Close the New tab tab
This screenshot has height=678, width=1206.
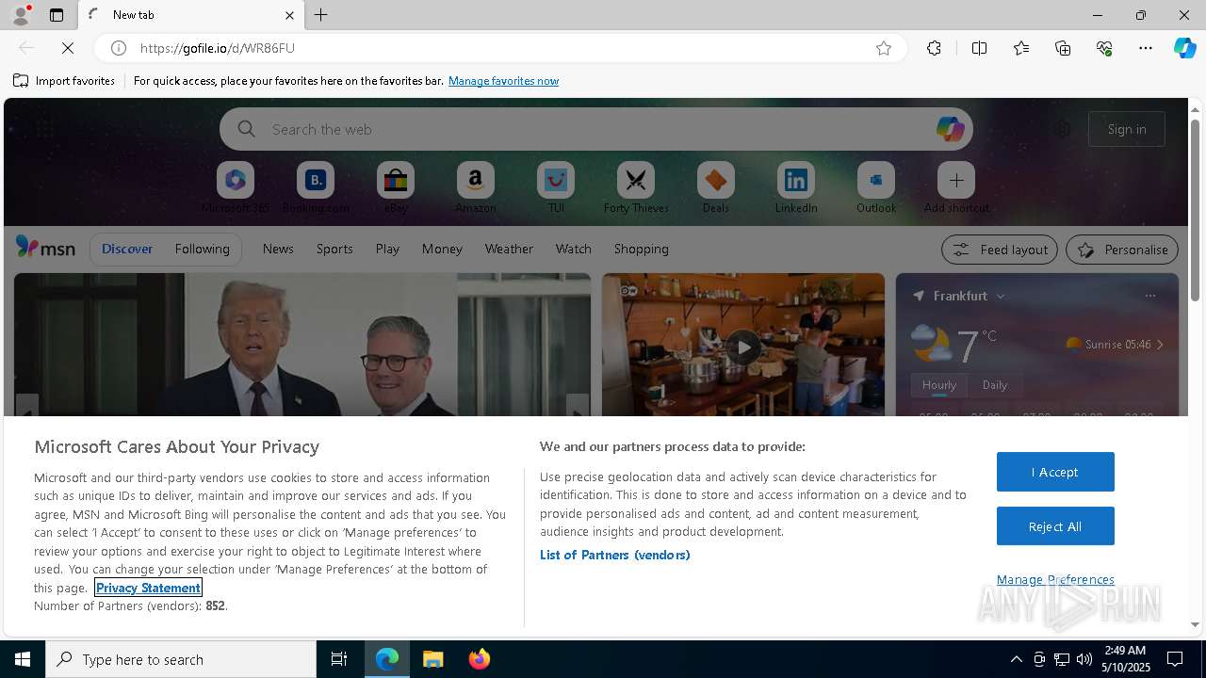(289, 15)
